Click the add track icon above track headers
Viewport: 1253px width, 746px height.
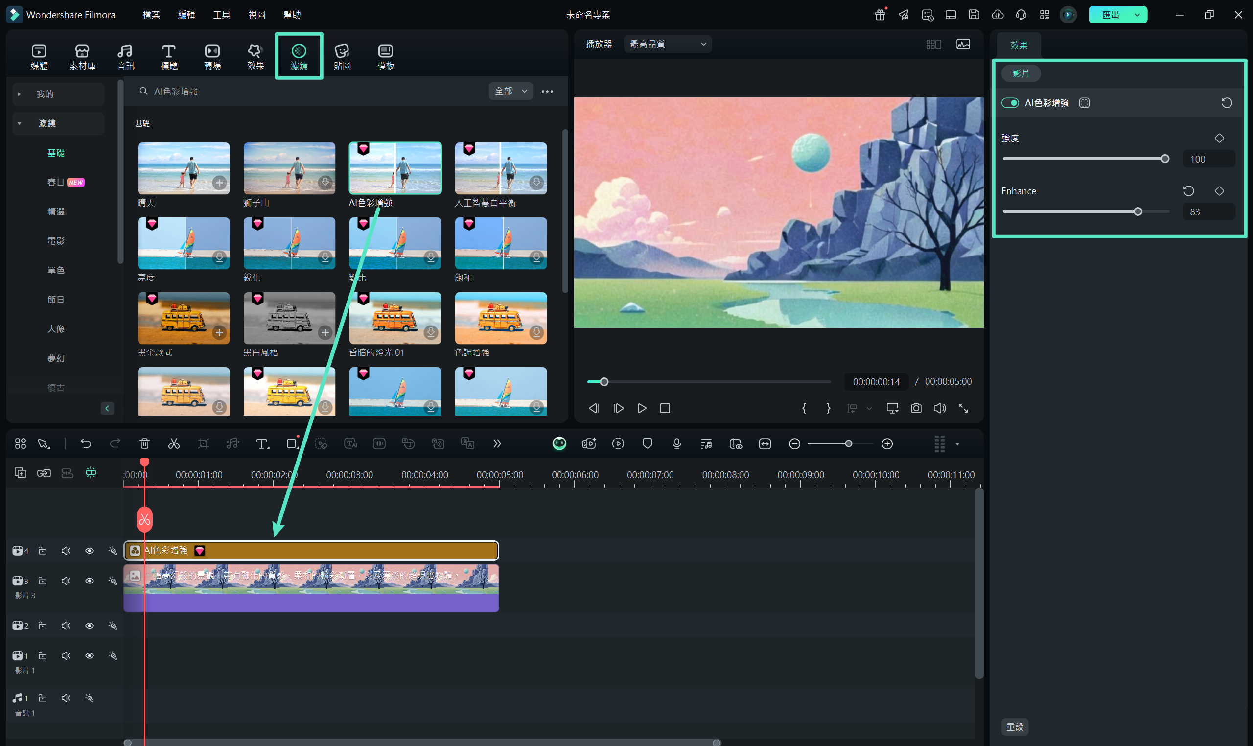point(20,472)
